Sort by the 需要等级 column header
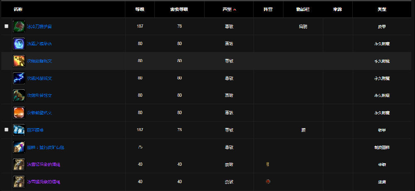Viewport: 415px width, 191px height. (x=179, y=9)
